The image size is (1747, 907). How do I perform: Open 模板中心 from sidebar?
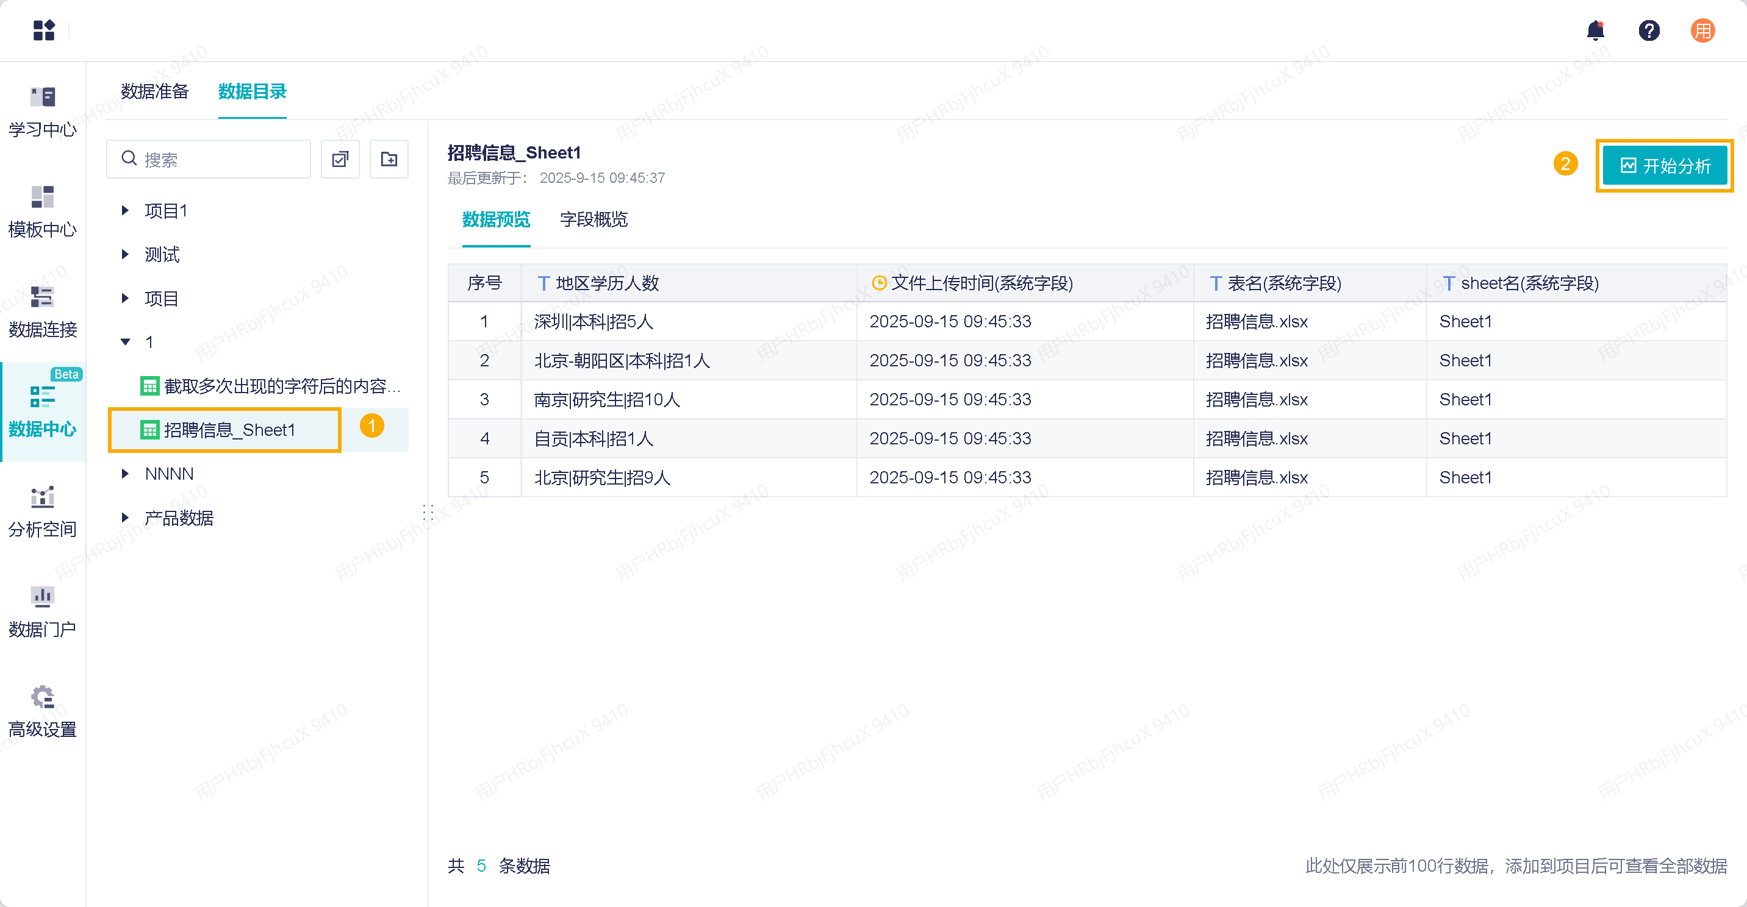click(x=43, y=212)
